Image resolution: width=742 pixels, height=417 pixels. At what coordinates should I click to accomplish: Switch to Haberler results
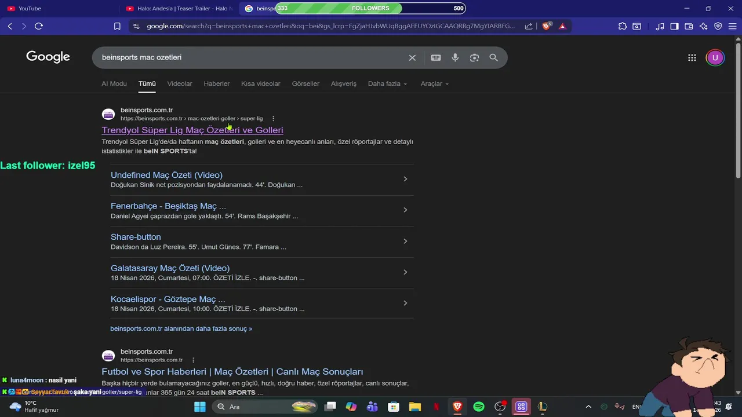(217, 83)
